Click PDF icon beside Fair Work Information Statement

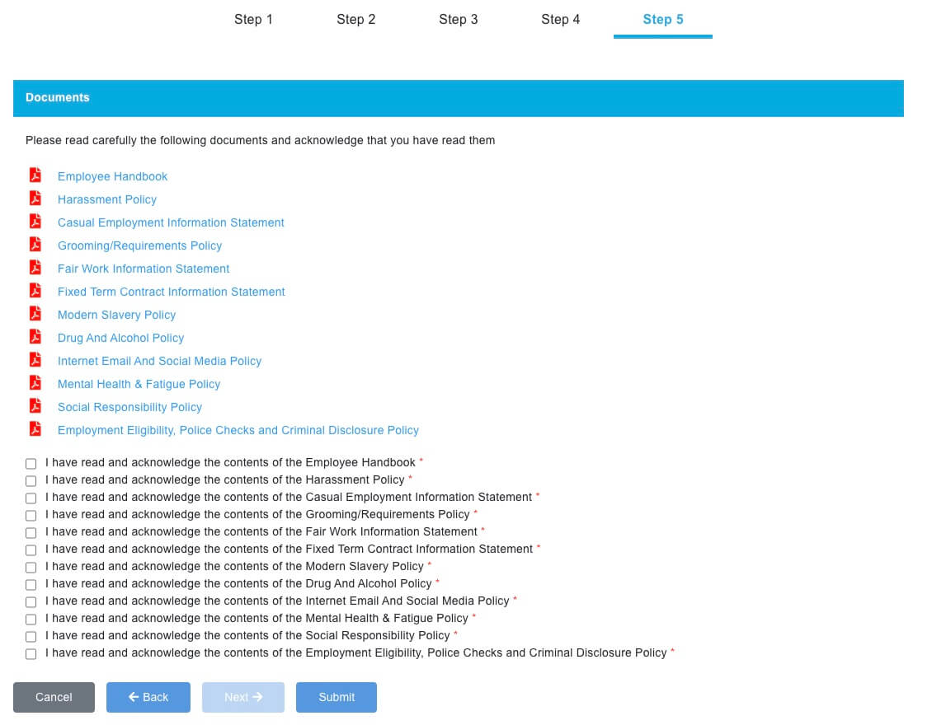click(35, 268)
